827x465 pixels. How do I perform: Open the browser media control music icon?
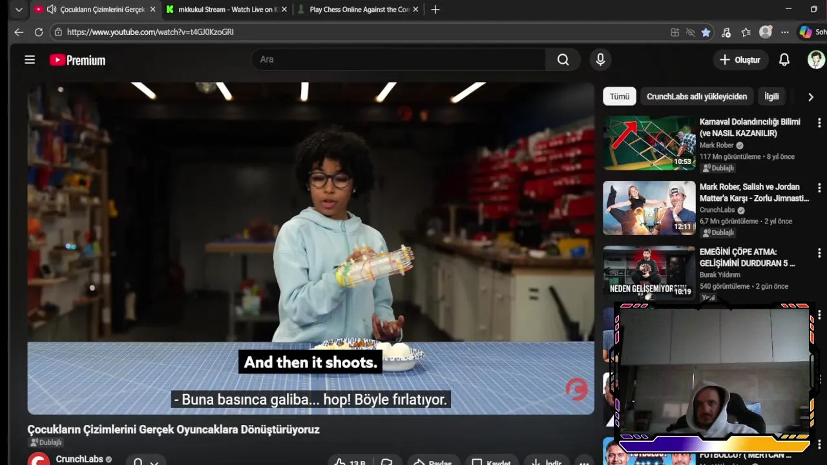[726, 32]
